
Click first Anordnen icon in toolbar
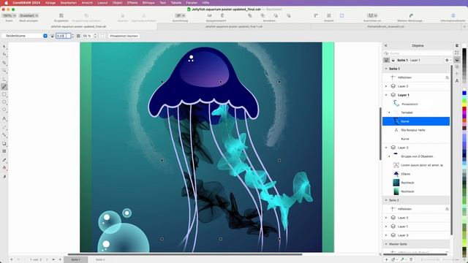pyautogui.click(x=250, y=15)
